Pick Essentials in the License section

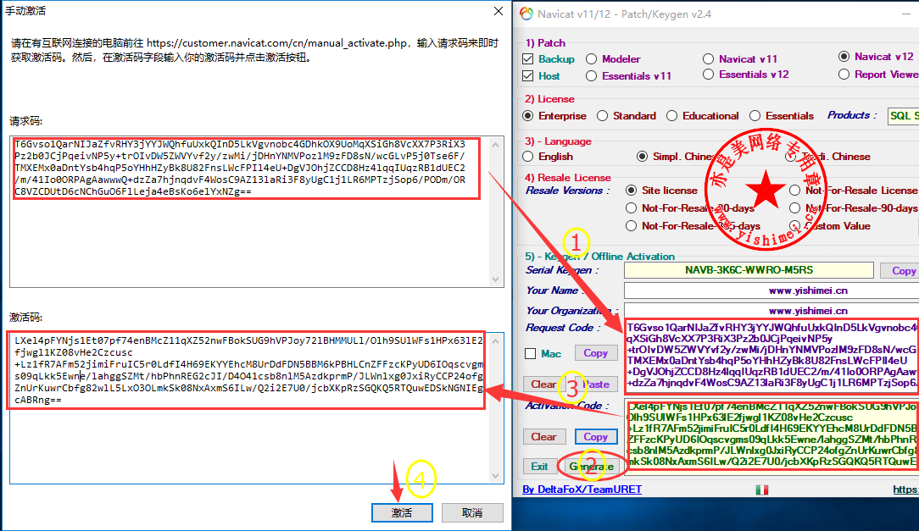tap(755, 116)
